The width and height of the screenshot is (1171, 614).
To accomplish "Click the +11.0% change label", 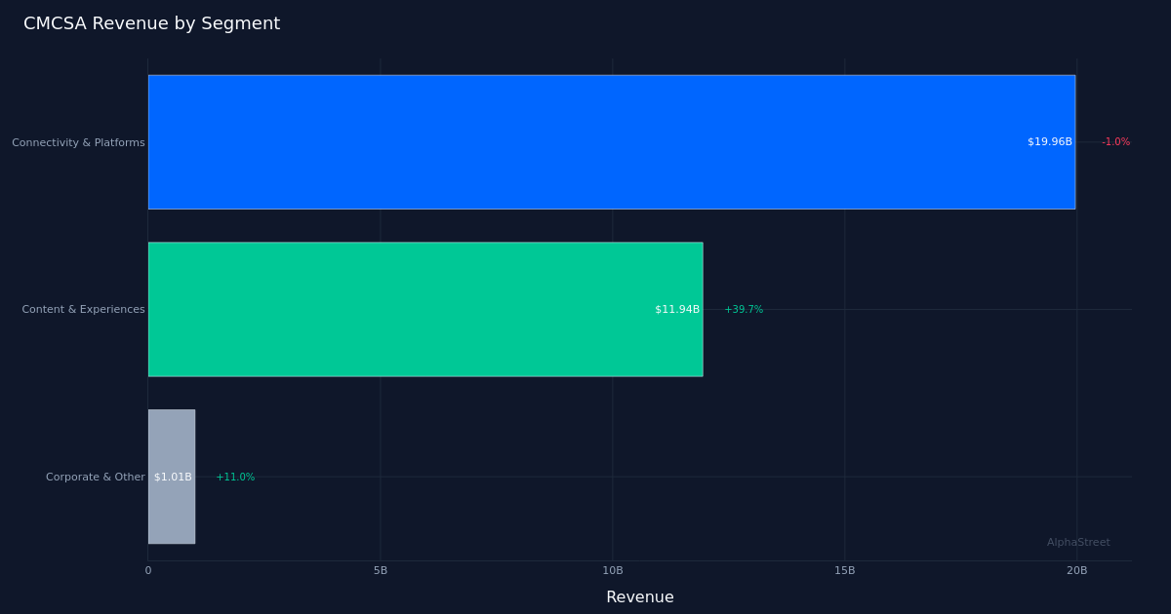I will [235, 478].
